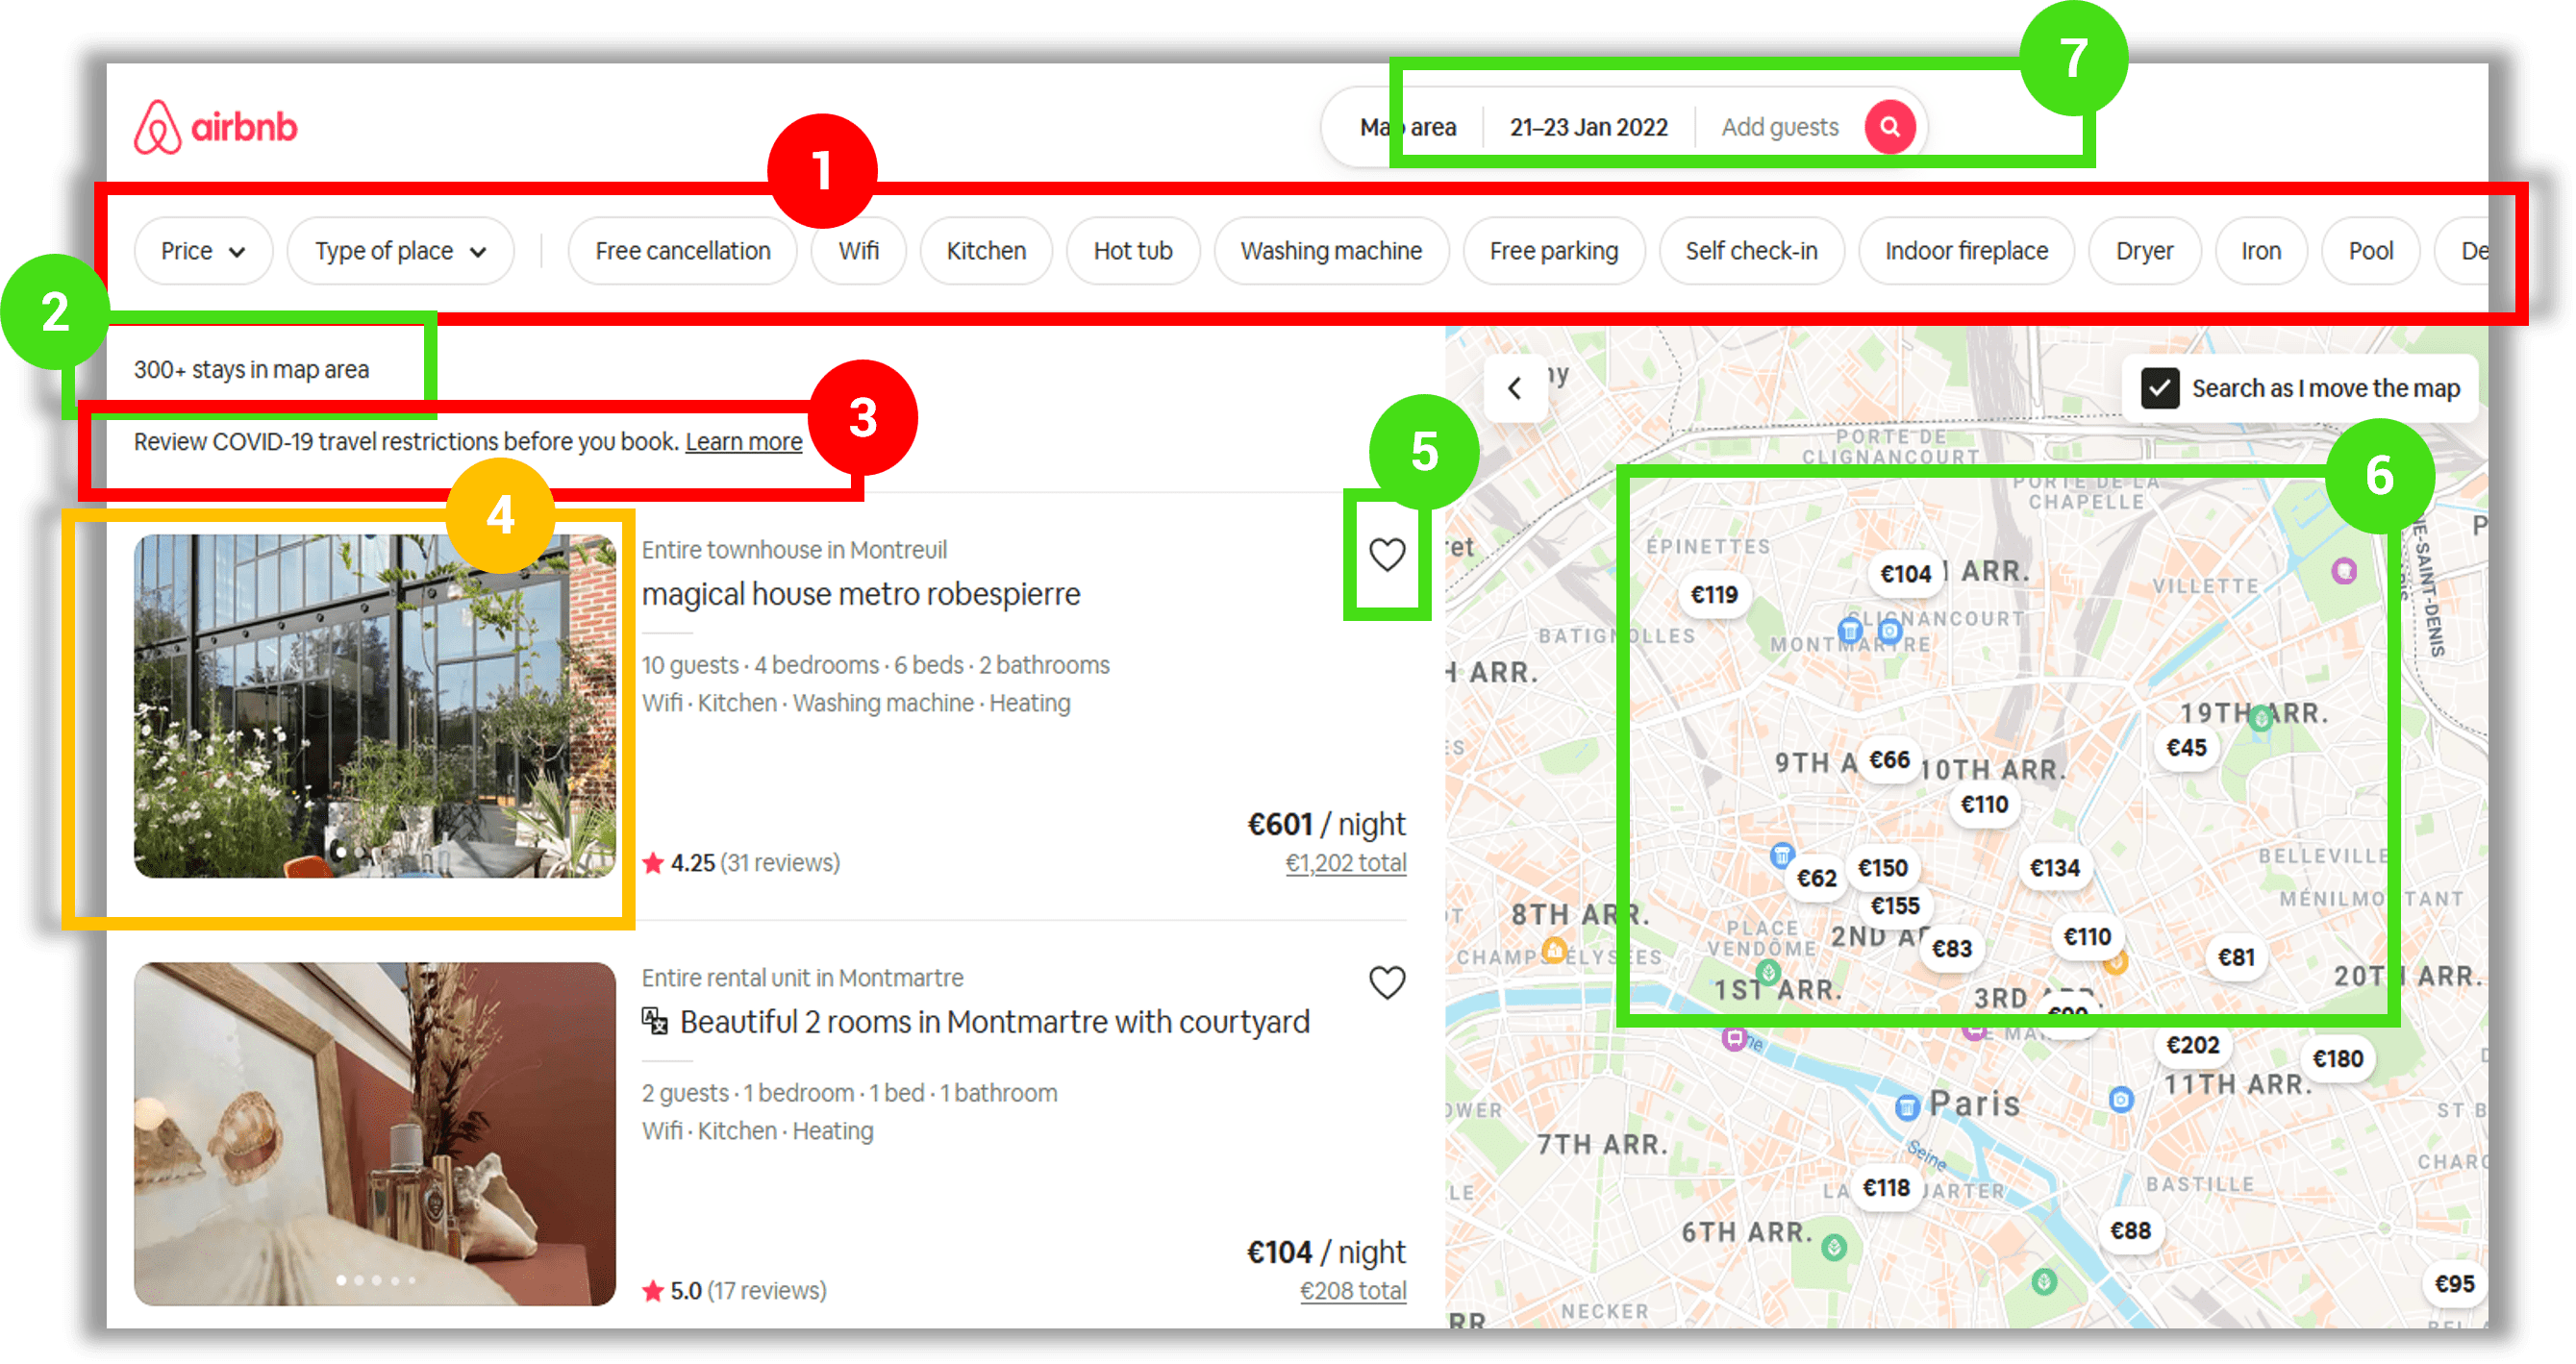This screenshot has width=2576, height=1364.
Task: Select the €88 map price marker
Action: pos(2130,1231)
